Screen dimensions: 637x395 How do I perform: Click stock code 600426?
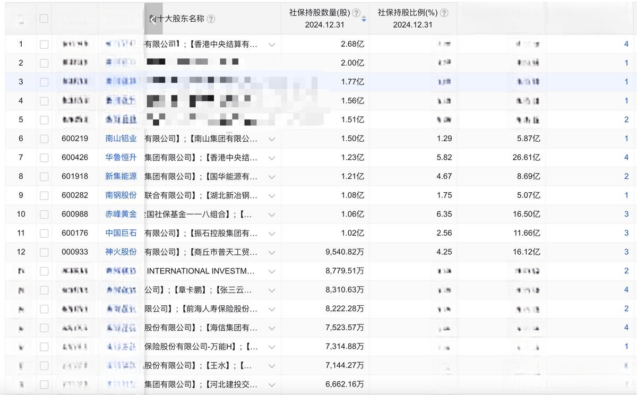tap(75, 158)
